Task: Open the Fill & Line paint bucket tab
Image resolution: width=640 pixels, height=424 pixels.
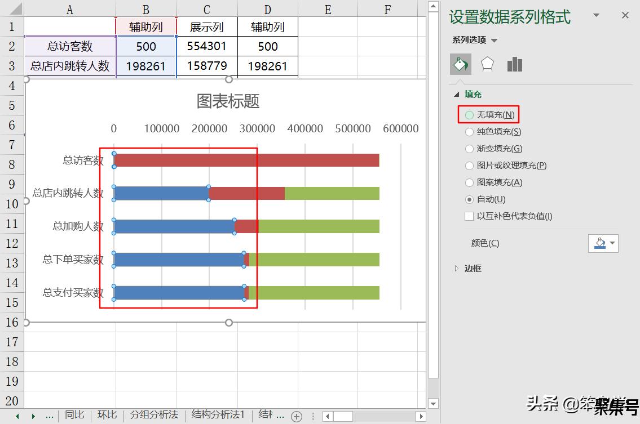Action: pyautogui.click(x=460, y=64)
